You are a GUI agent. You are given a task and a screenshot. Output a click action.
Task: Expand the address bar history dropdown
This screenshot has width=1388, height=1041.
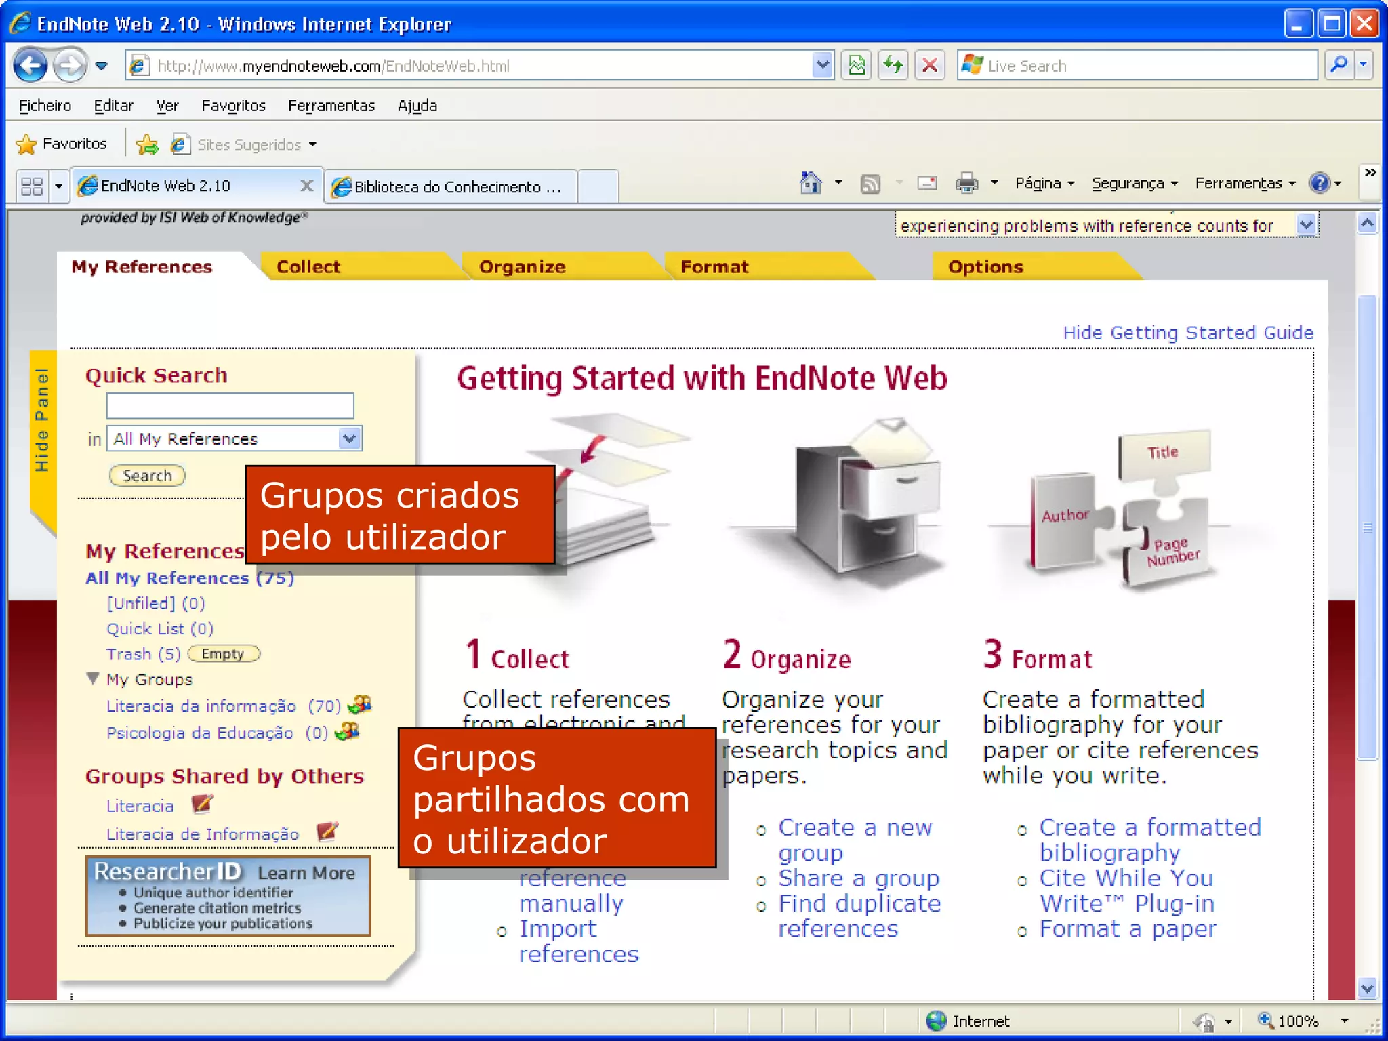(821, 66)
